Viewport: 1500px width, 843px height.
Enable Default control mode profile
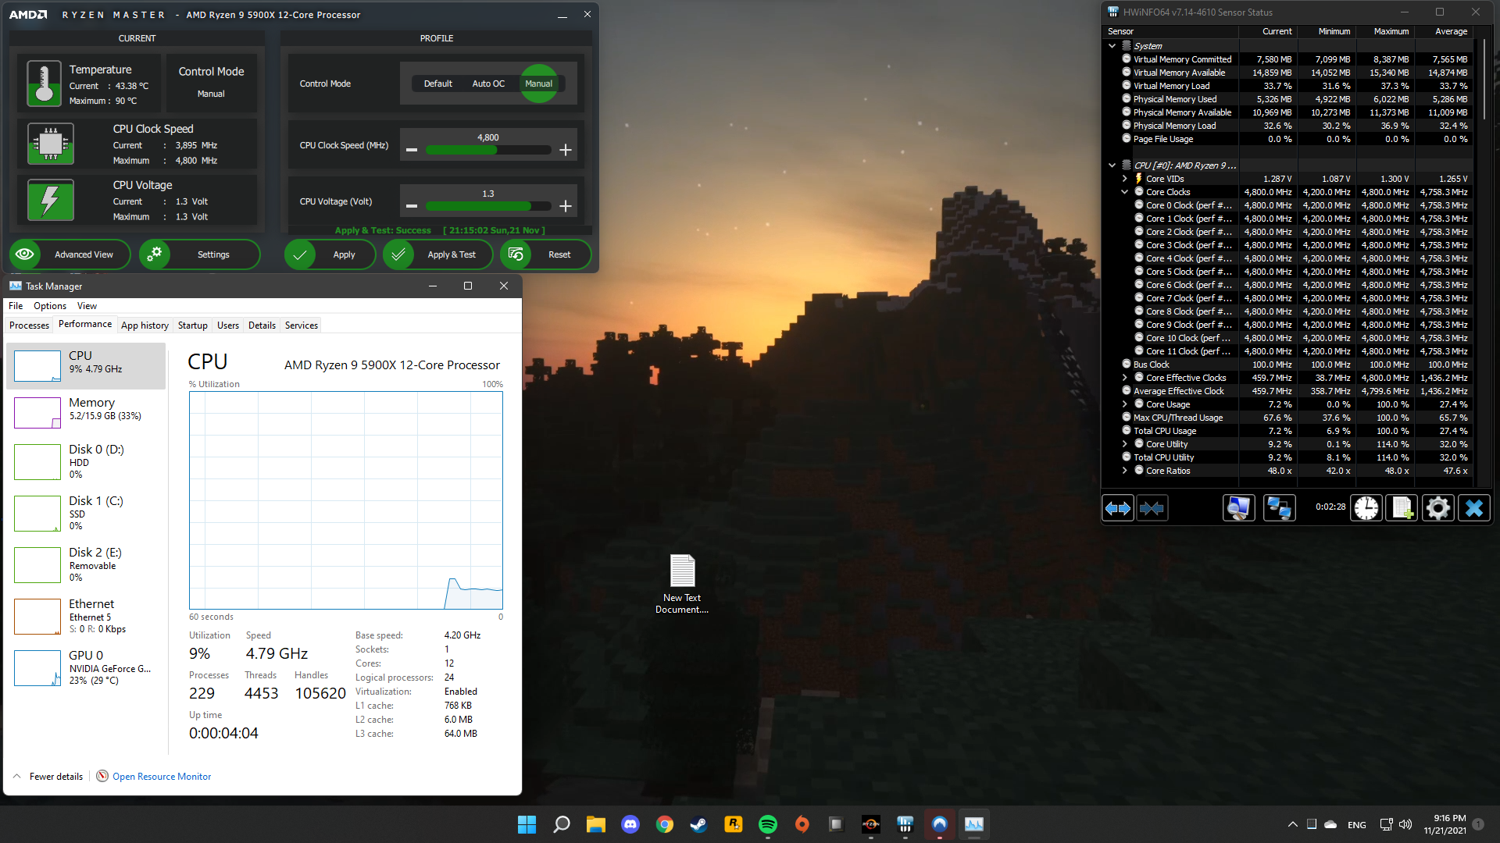pos(434,84)
